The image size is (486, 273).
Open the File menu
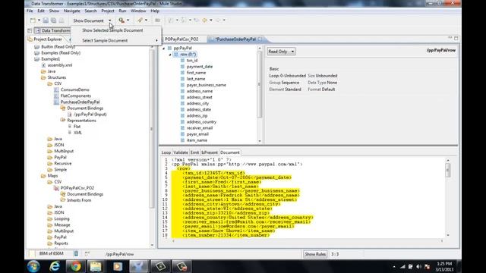[30, 11]
